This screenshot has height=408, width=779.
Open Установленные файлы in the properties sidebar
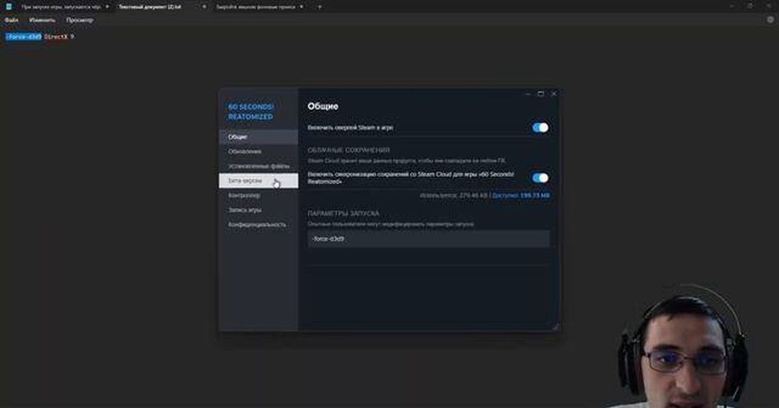tap(258, 166)
